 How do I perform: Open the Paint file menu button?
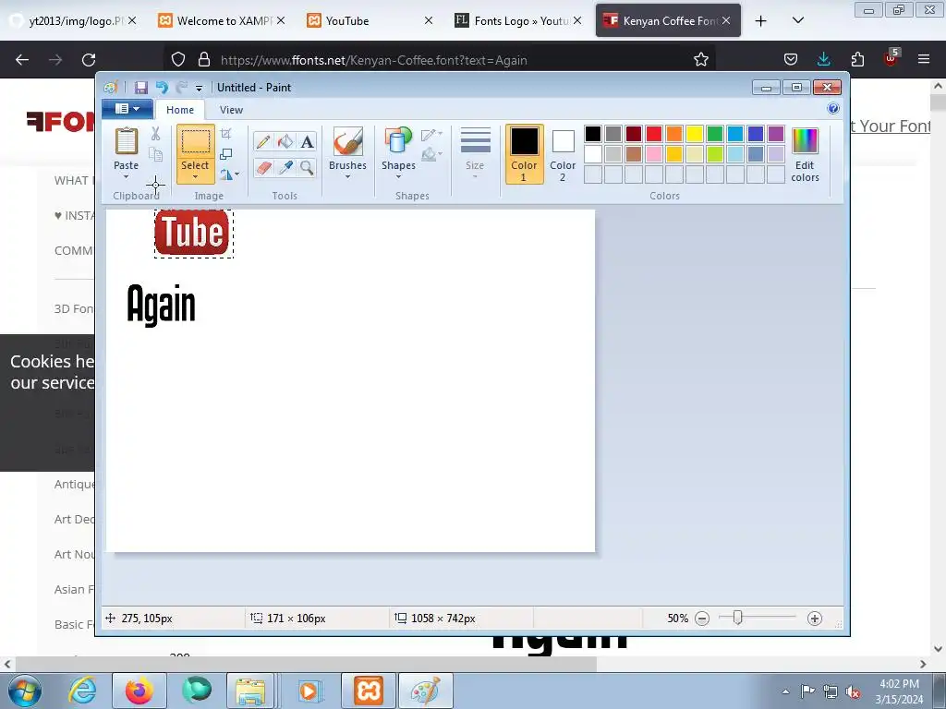point(127,109)
